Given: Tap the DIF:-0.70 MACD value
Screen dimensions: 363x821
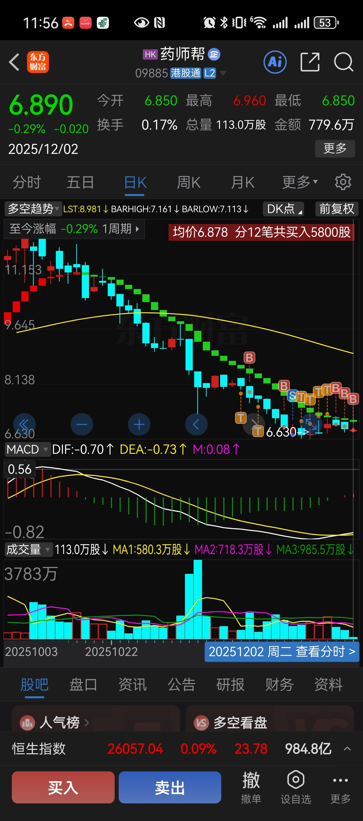Looking at the screenshot, I should click(83, 449).
